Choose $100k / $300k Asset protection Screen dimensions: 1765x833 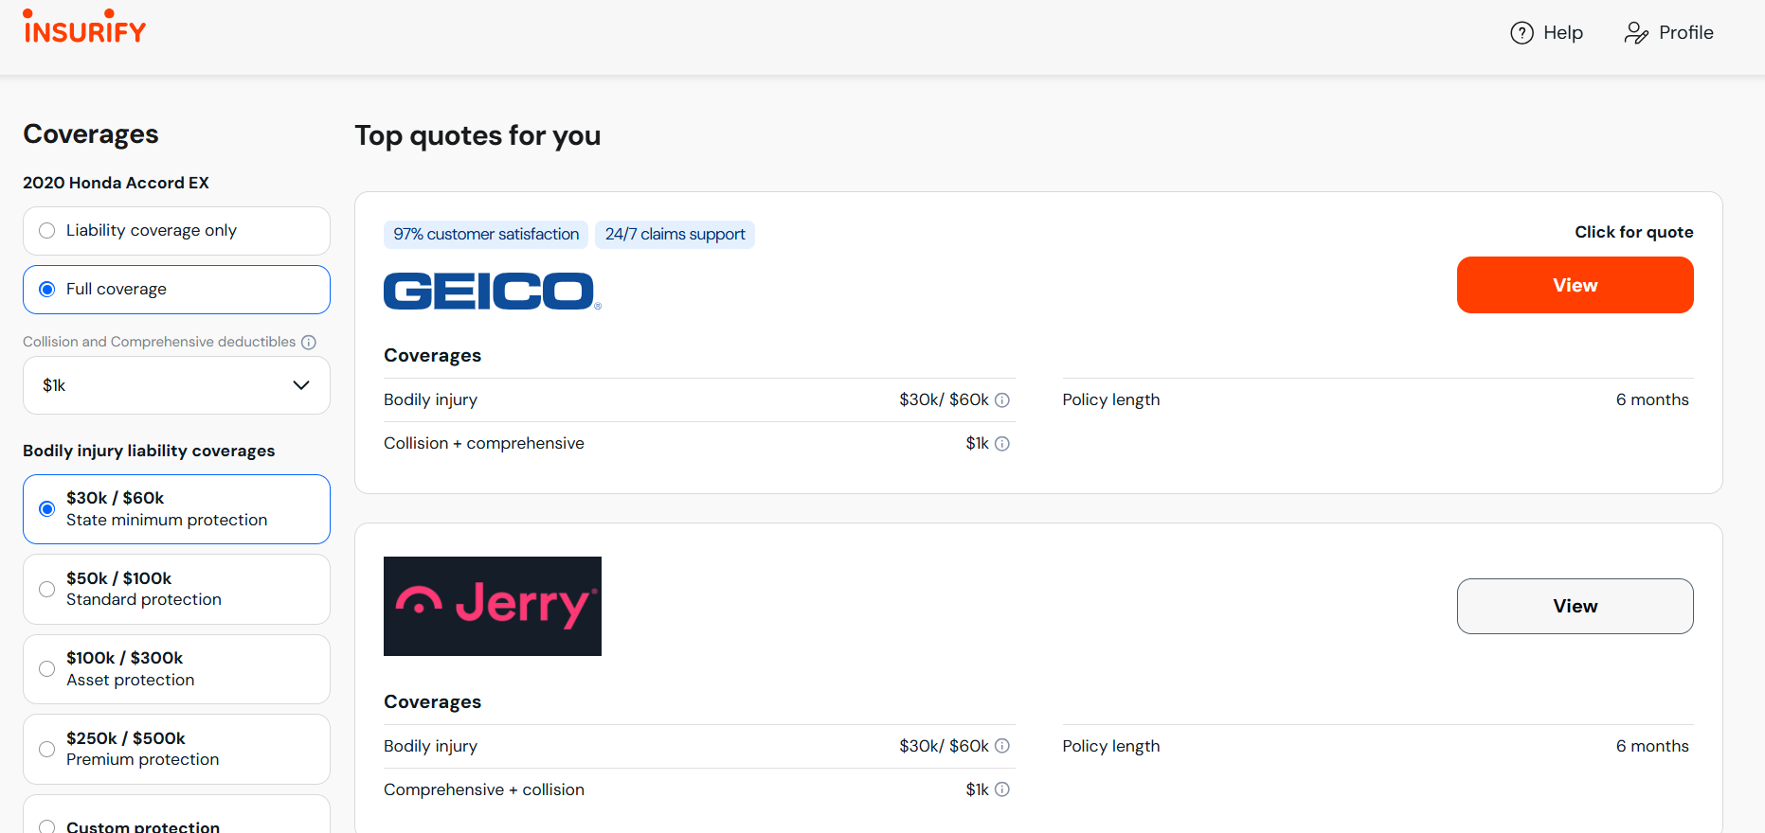point(47,669)
